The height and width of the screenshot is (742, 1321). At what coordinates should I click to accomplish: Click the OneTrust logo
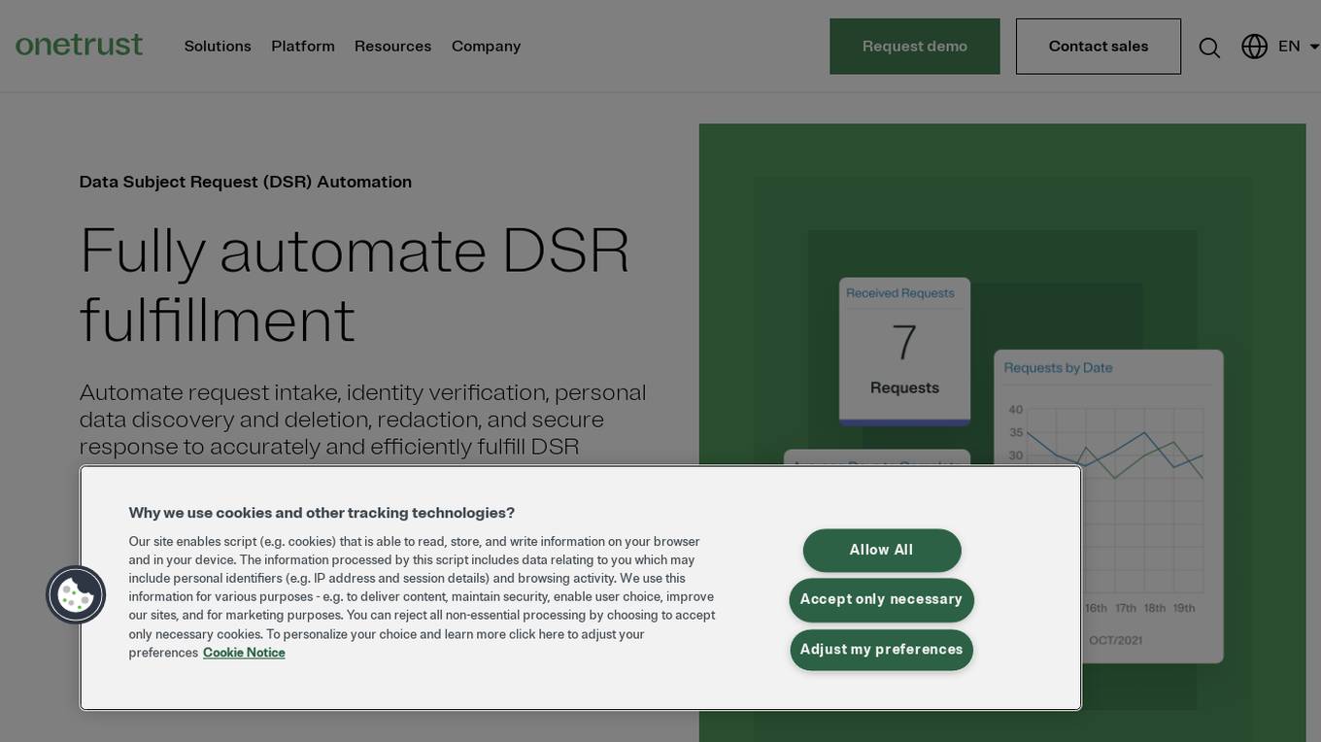79,45
